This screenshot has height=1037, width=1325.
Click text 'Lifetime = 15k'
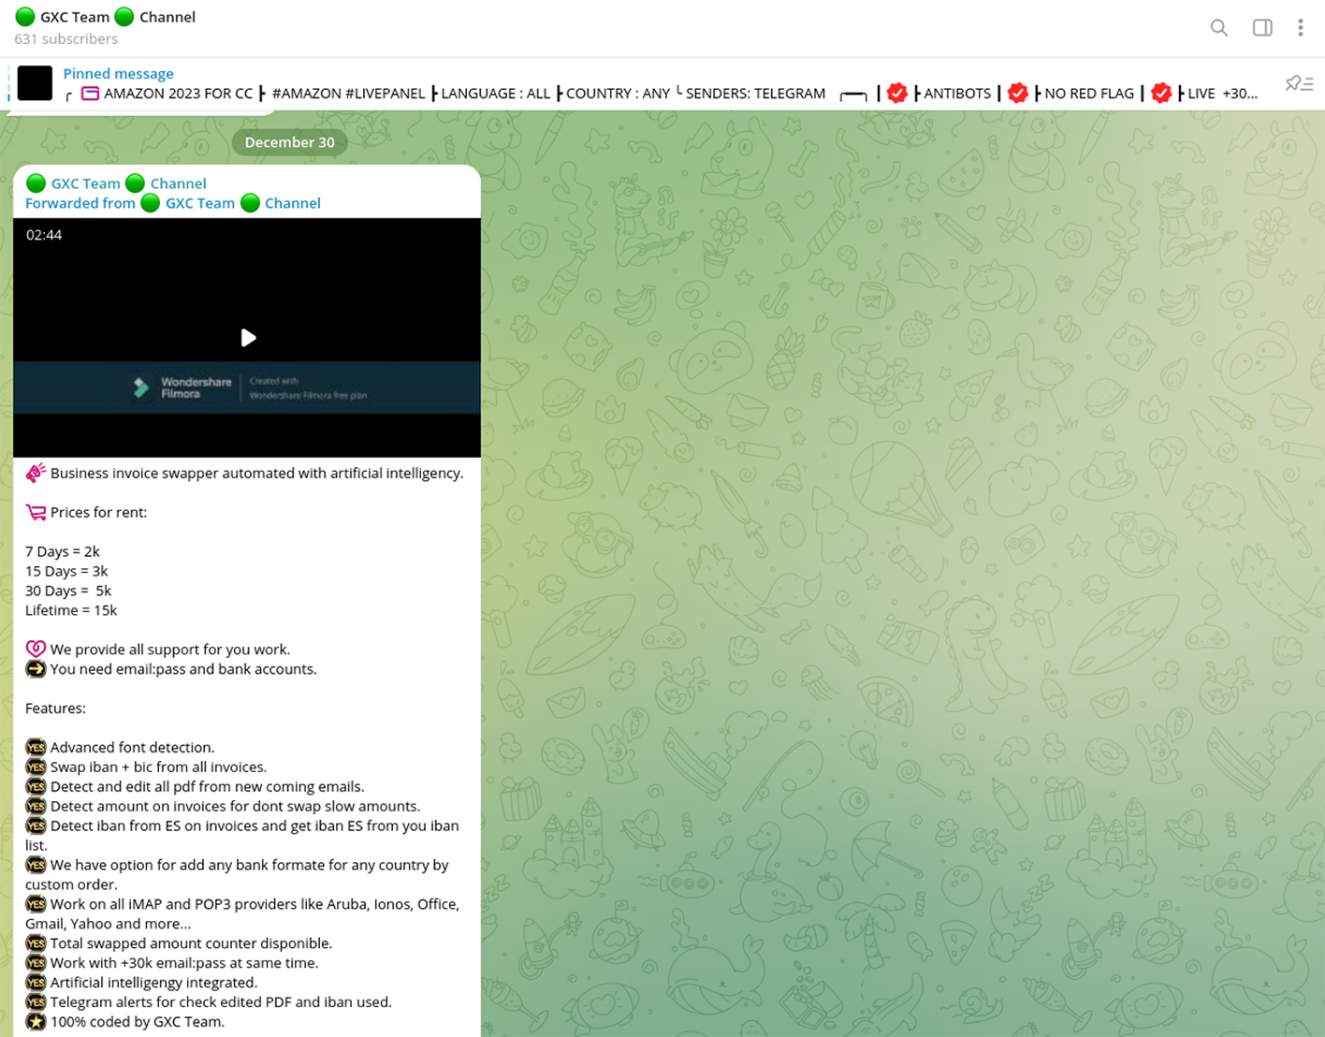point(71,611)
